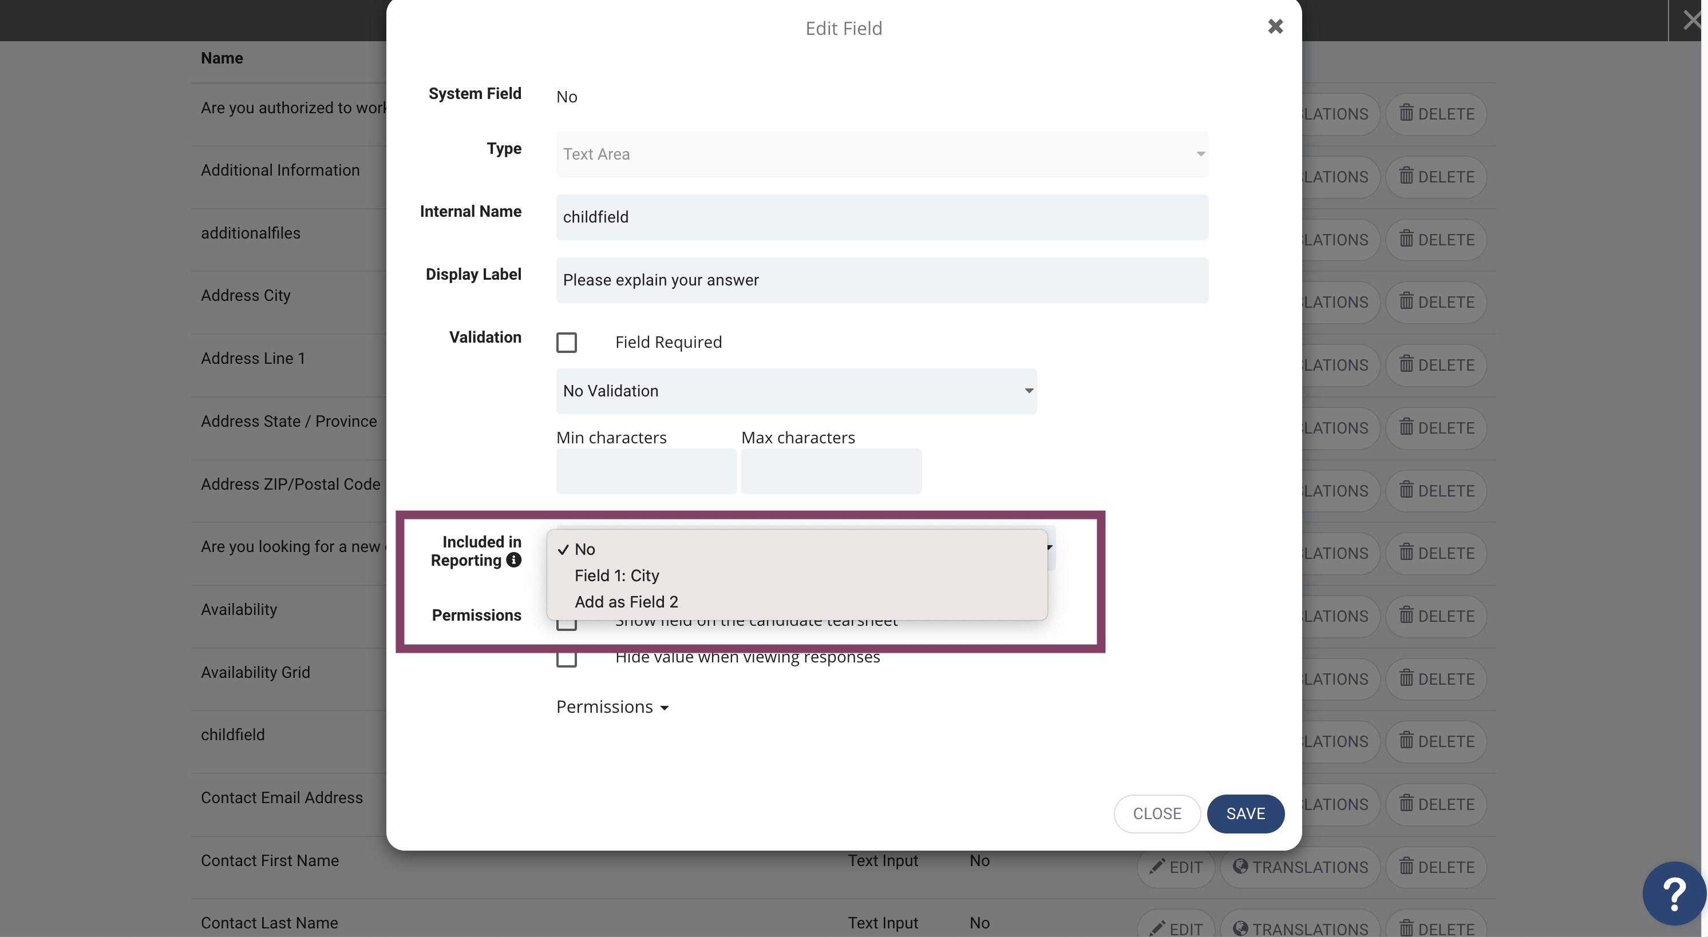Screen dimensions: 1708x937
Task: Click the CLOSE button in the dialog
Action: (1157, 814)
